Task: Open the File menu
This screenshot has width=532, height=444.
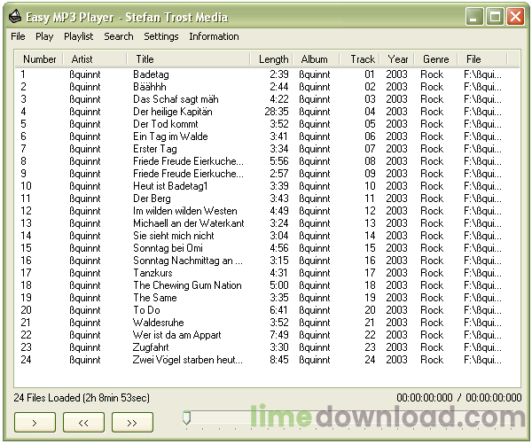Action: (18, 36)
